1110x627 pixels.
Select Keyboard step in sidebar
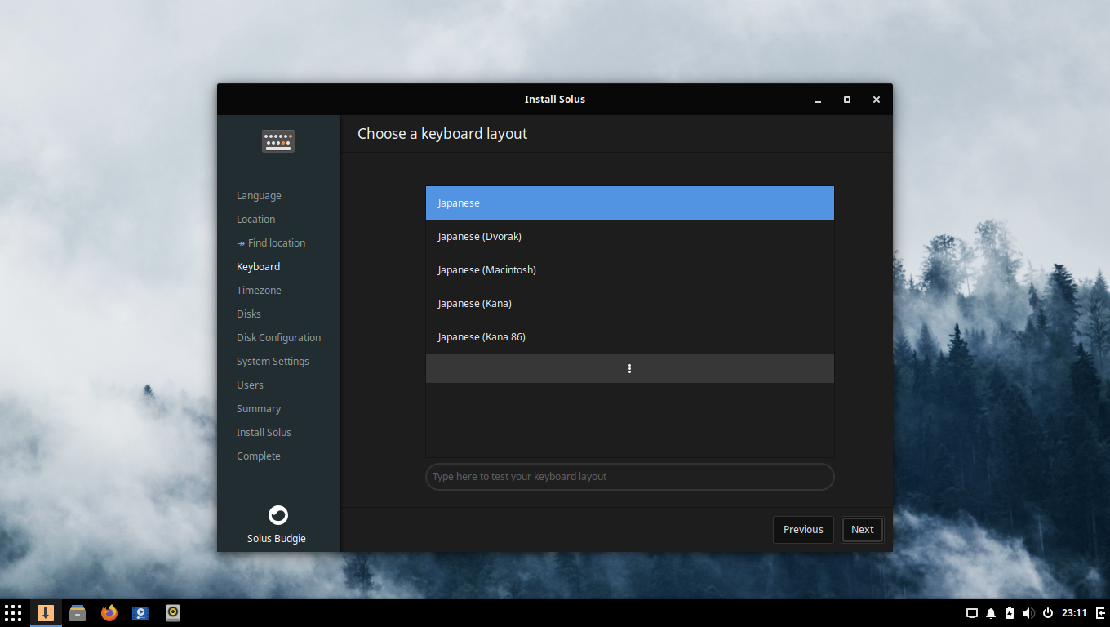pyautogui.click(x=258, y=267)
